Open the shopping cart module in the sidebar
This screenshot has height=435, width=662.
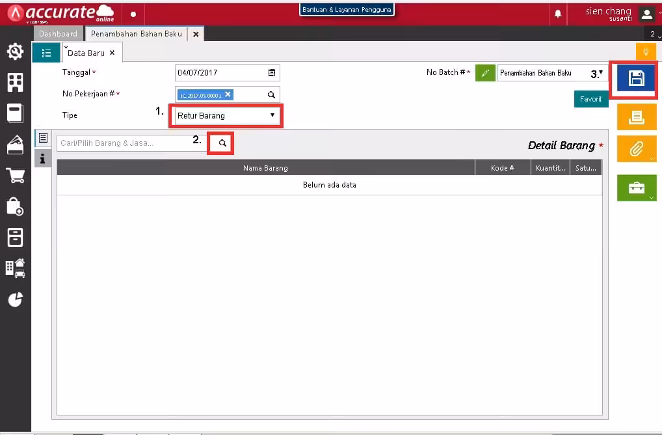pyautogui.click(x=15, y=175)
